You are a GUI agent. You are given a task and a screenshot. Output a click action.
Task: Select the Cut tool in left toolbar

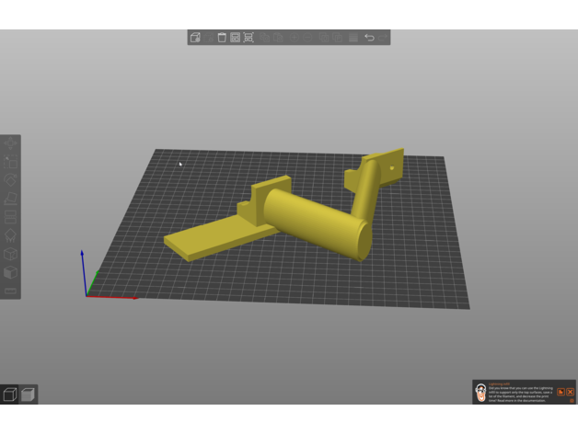(11, 217)
